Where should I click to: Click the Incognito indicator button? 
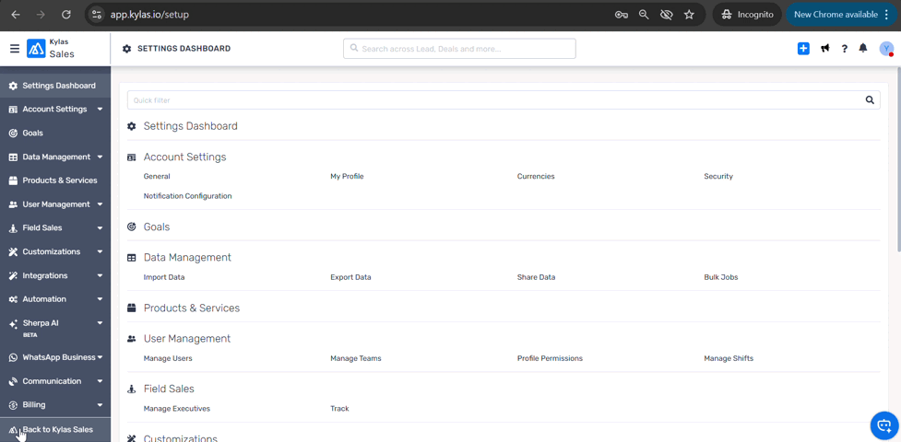click(x=748, y=15)
